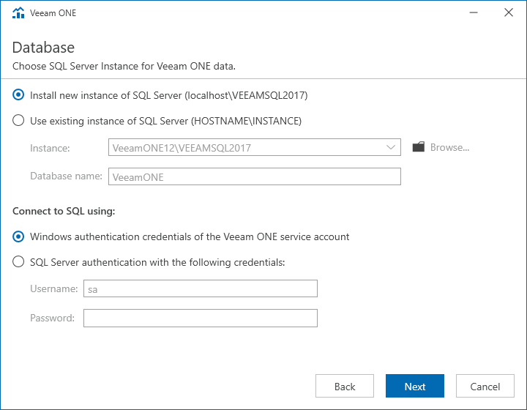Open the VeeamONE12\VEEAMSQL2017 instance combo box

pyautogui.click(x=255, y=147)
